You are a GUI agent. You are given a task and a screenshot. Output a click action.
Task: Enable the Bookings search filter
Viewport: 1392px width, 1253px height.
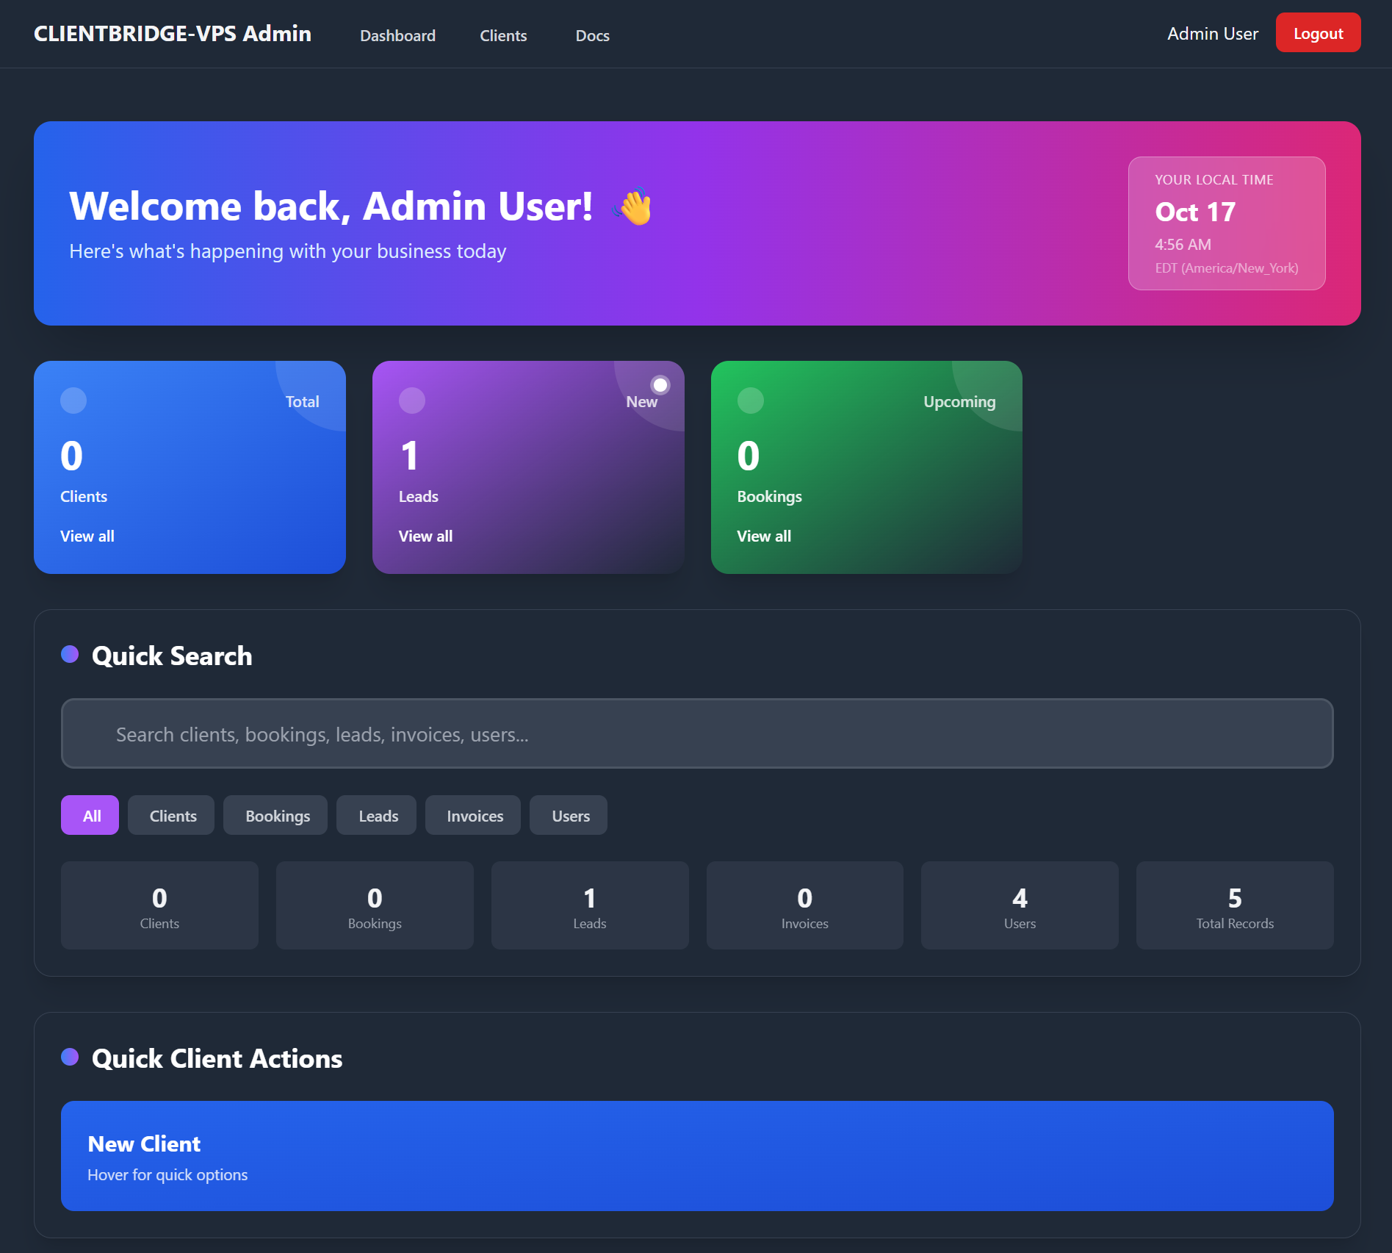pyautogui.click(x=275, y=815)
